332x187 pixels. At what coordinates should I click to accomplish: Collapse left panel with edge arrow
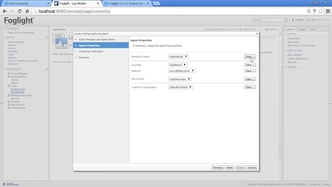2,104
